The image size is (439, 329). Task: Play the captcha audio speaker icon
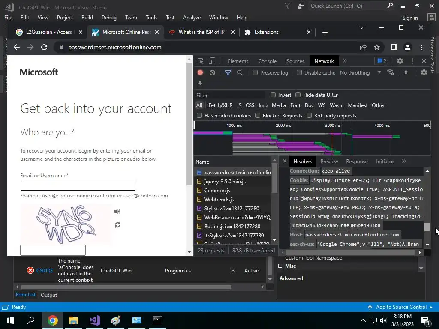tap(117, 212)
